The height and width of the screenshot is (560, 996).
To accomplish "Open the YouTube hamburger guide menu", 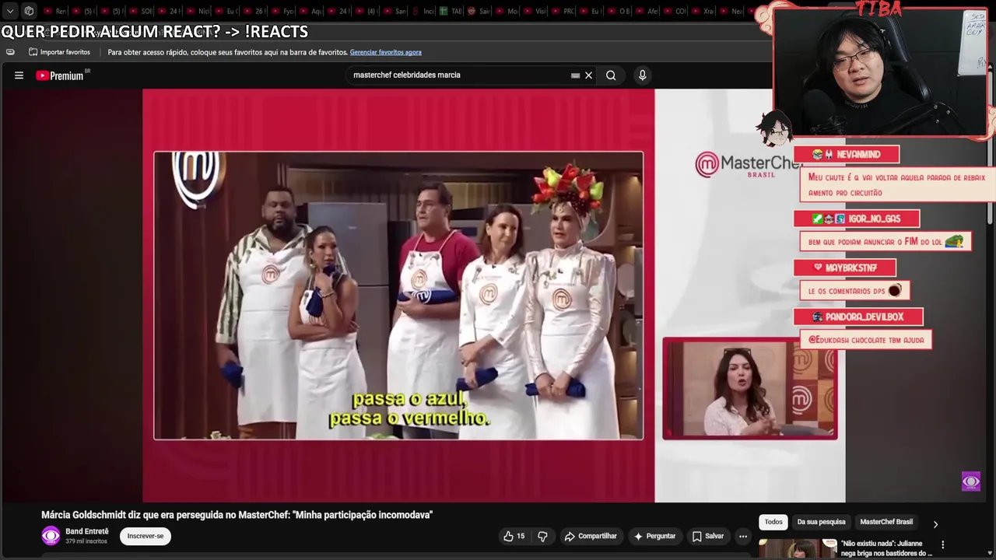I will [x=19, y=75].
